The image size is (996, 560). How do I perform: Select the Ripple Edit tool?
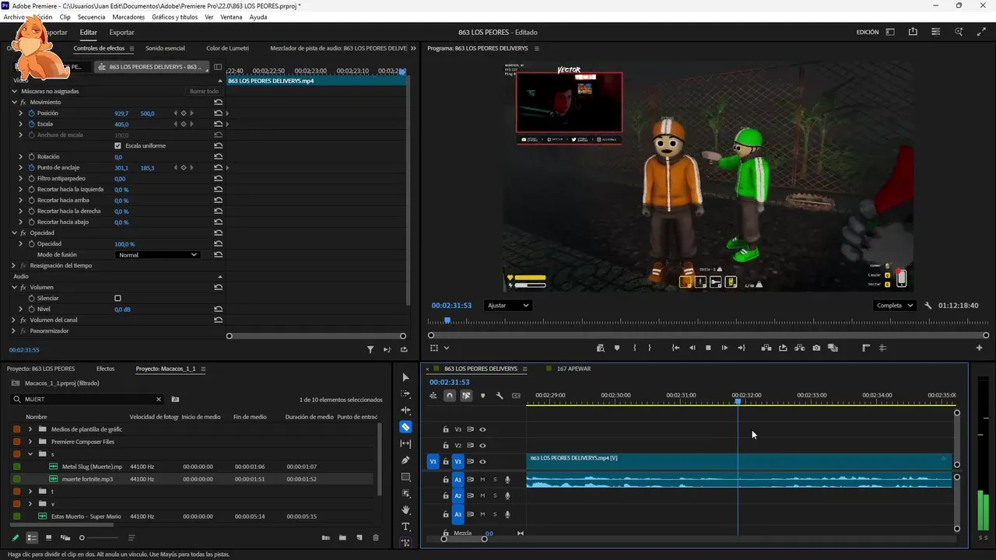coord(405,410)
